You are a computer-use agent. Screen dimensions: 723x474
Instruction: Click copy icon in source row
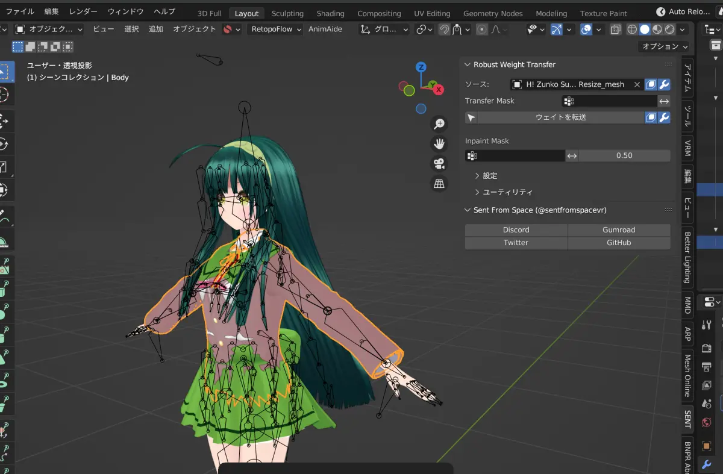click(651, 84)
